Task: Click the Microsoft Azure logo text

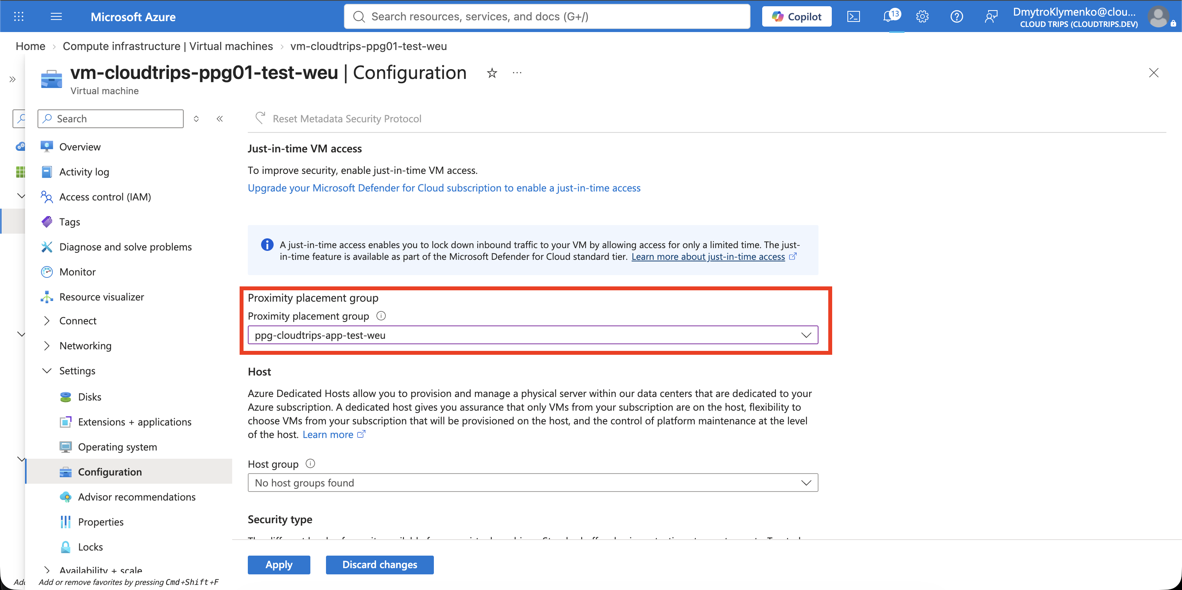Action: coord(133,17)
